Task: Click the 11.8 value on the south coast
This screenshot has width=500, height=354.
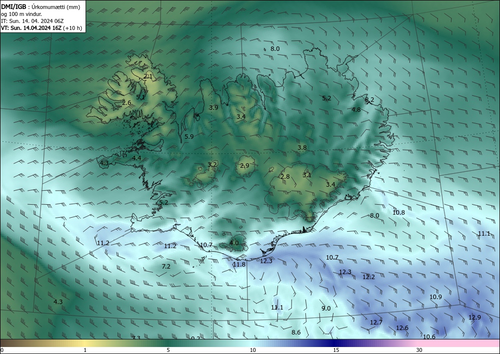Action: click(x=239, y=264)
